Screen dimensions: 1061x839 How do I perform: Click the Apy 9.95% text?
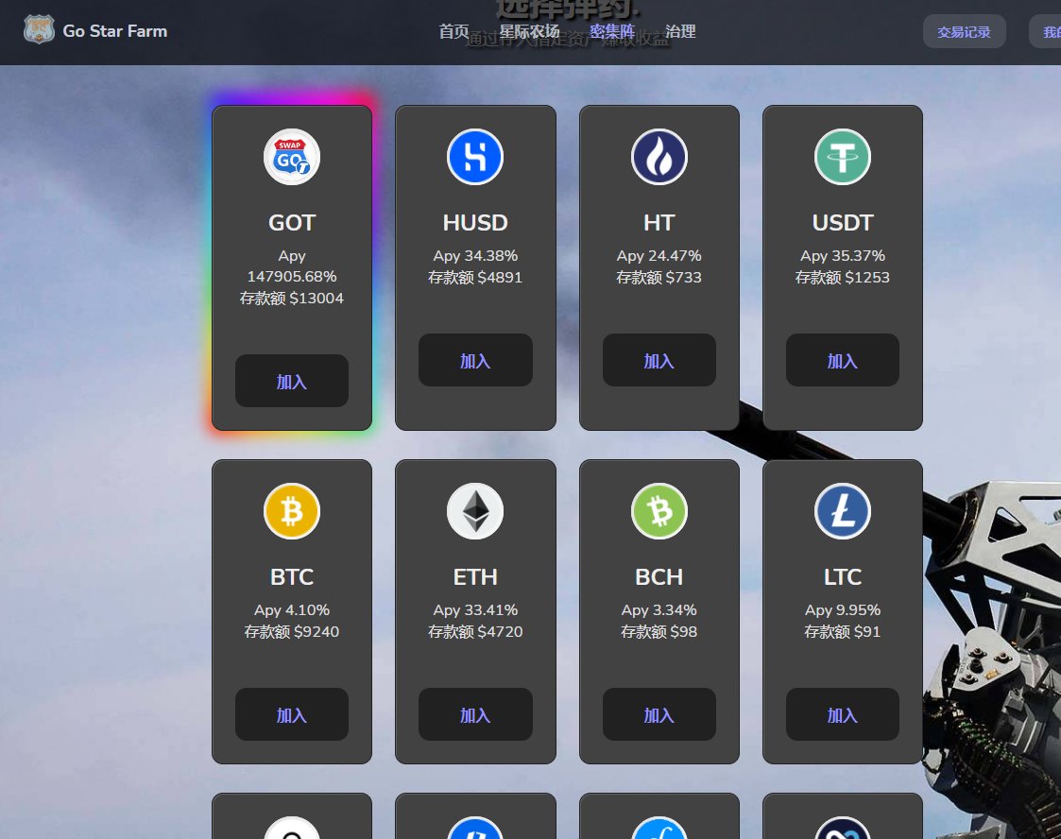pyautogui.click(x=843, y=610)
